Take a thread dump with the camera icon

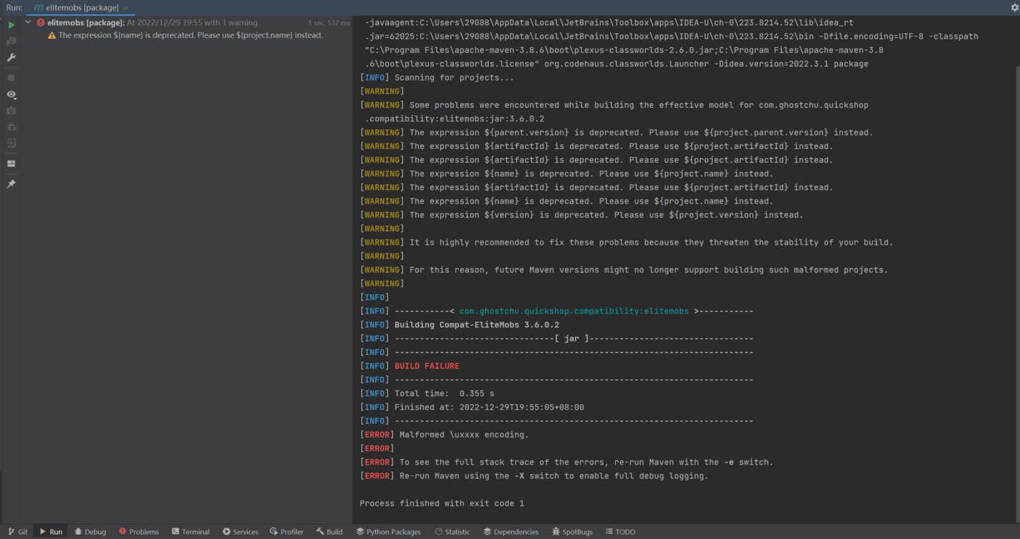coord(11,110)
